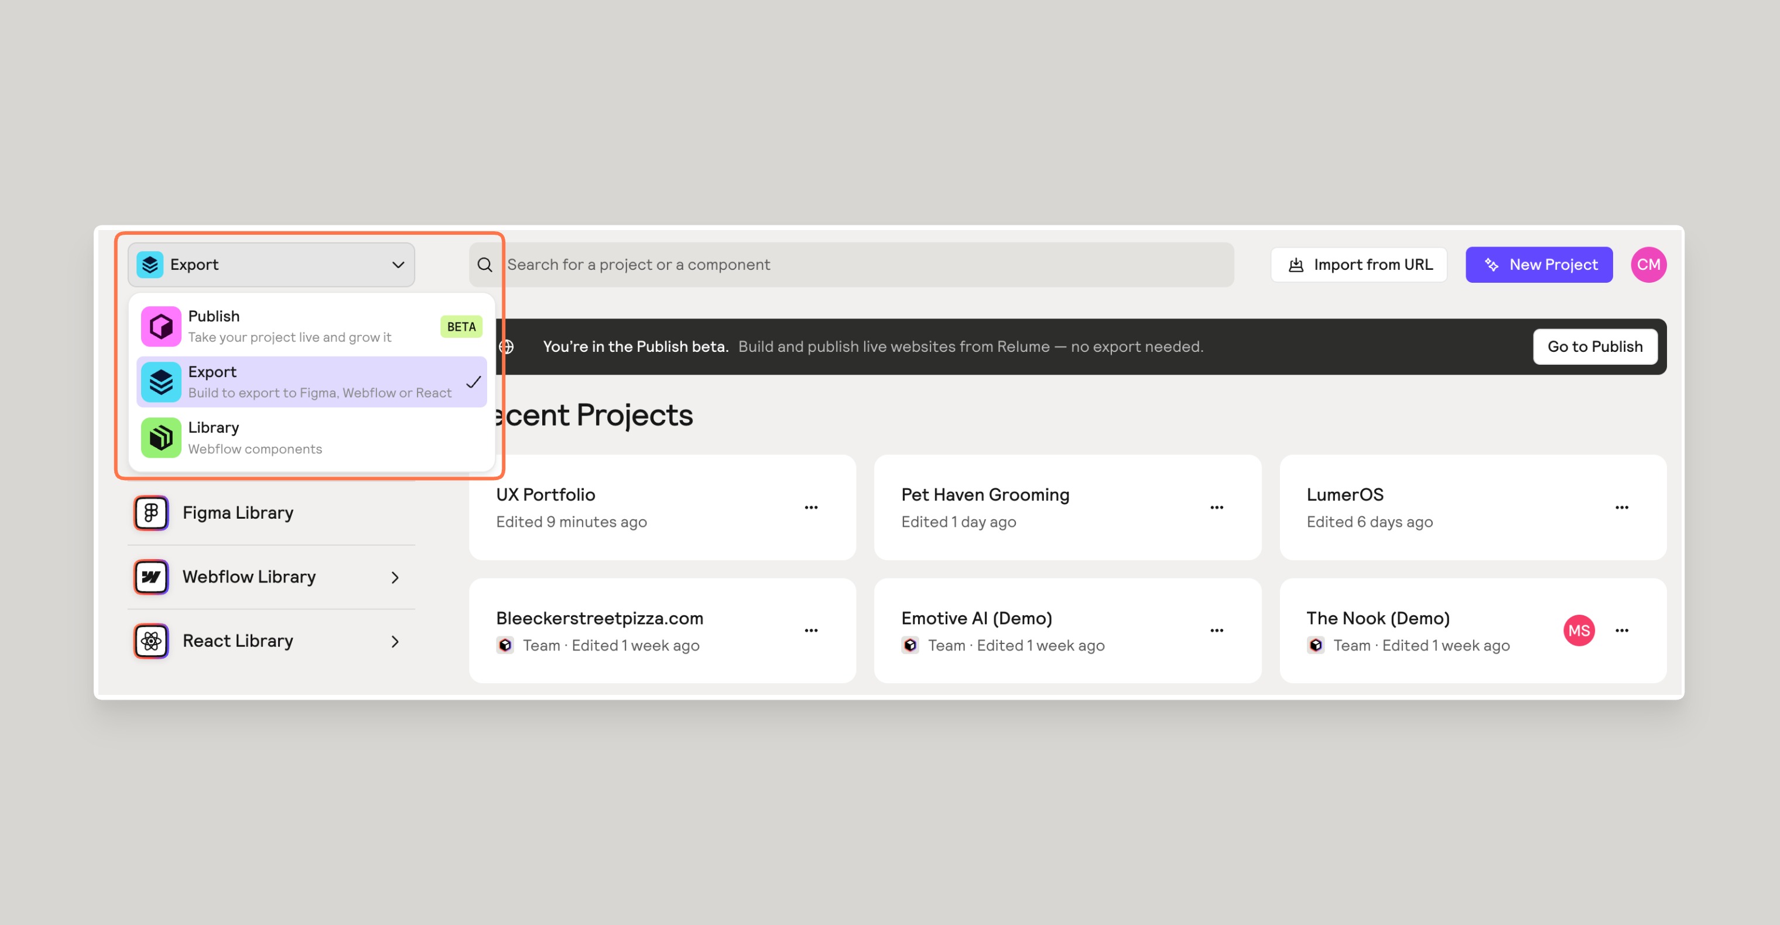Open the Pet Haven Grooming project

click(1067, 507)
